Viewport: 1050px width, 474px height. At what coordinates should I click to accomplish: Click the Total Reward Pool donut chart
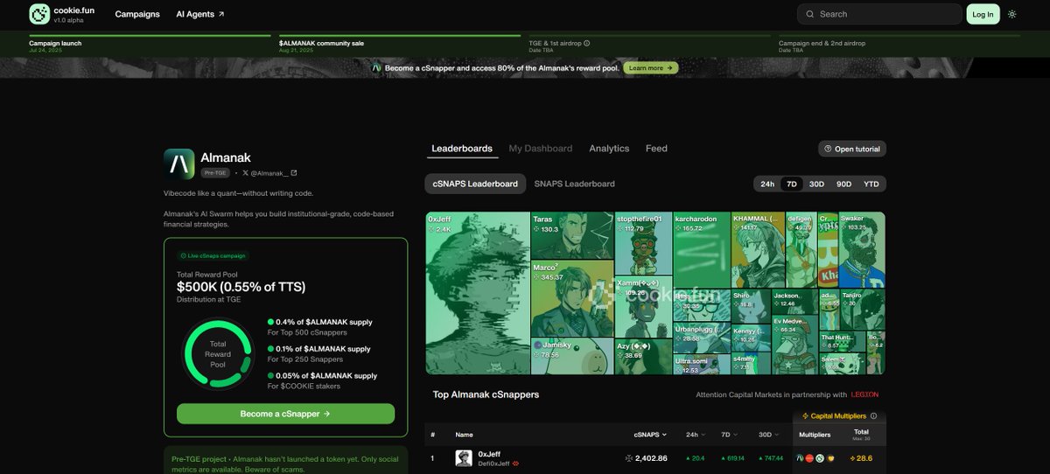tap(218, 354)
